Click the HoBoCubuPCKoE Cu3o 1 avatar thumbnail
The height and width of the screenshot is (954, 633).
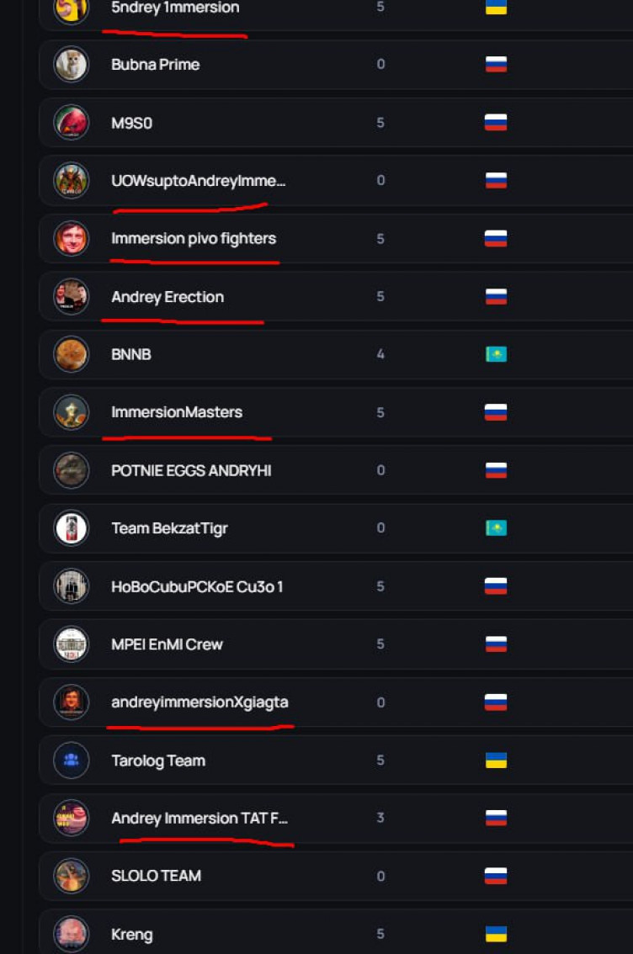[72, 586]
